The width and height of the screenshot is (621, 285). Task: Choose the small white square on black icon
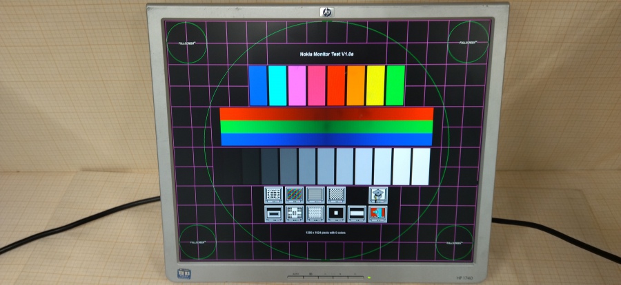pyautogui.click(x=336, y=213)
